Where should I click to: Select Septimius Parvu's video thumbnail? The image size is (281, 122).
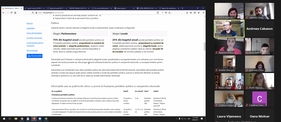(229, 29)
